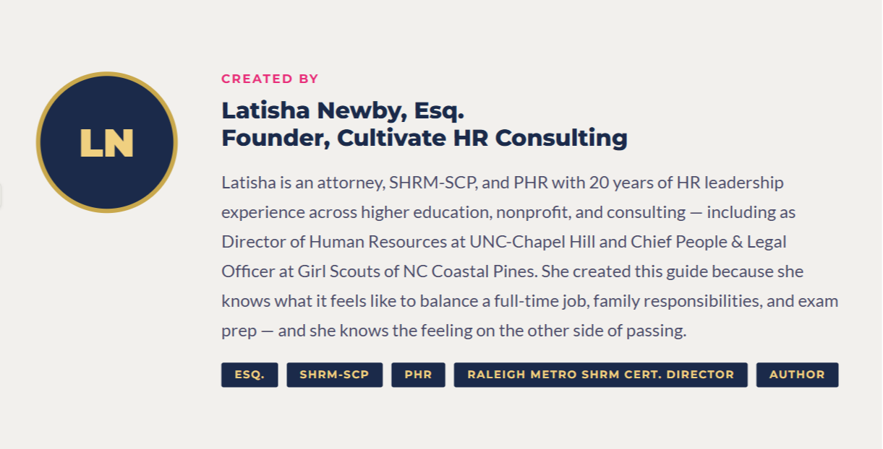
Task: Click Raleigh Metro SHRM Cert. Director badge
Action: 600,375
